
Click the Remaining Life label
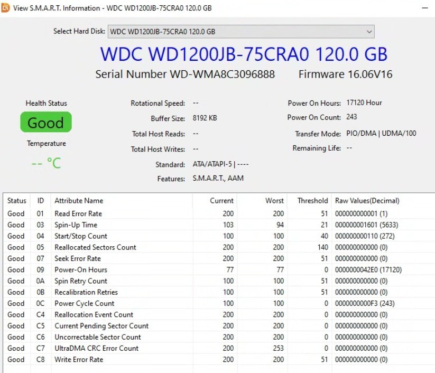click(317, 148)
